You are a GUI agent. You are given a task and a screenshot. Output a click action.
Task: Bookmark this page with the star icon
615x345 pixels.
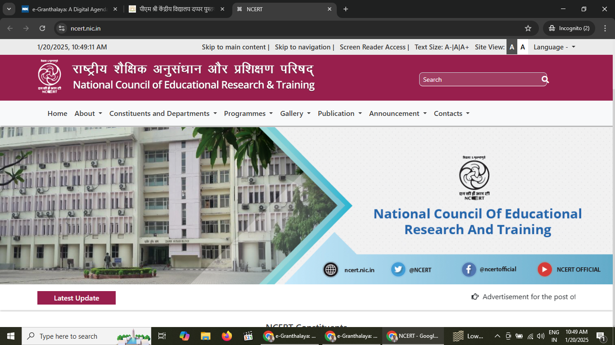tap(528, 28)
